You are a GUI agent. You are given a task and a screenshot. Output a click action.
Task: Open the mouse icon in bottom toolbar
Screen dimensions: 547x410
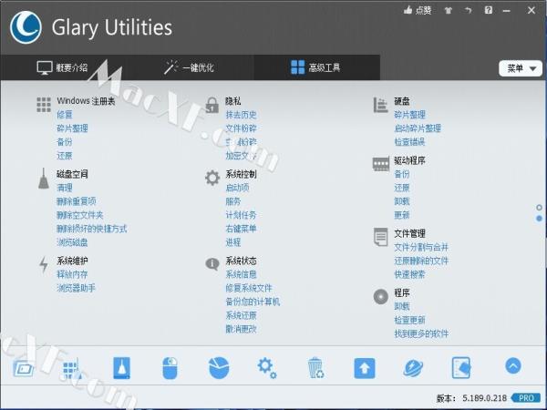coord(170,368)
